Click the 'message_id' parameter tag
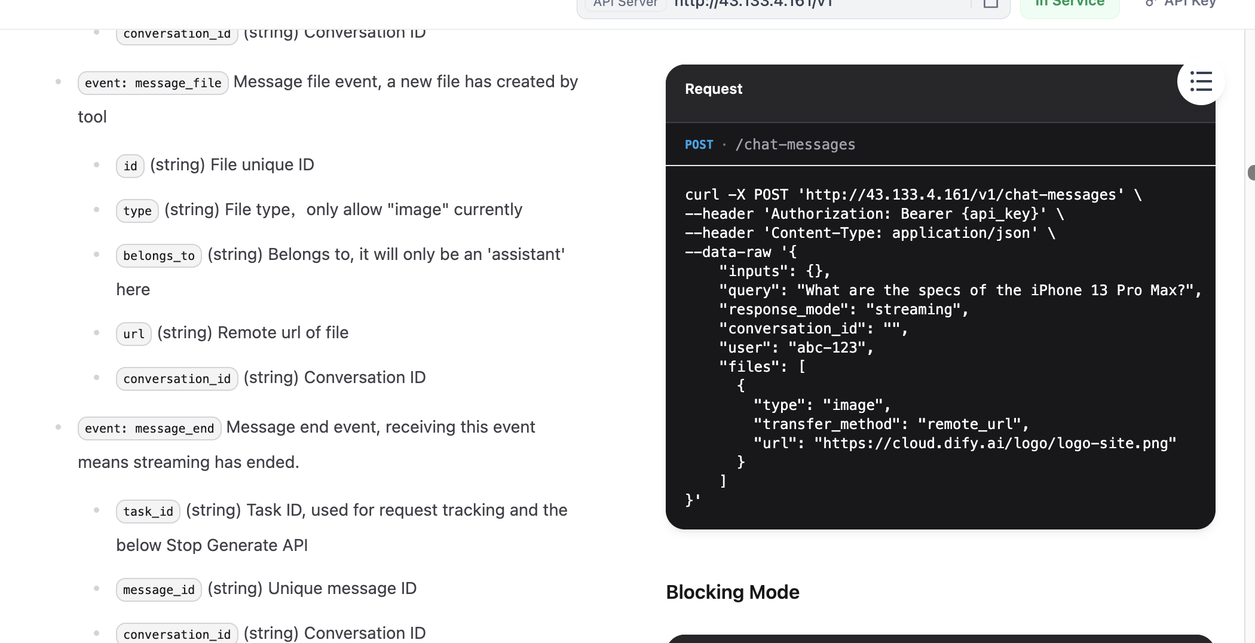Screen dimensions: 1255x643 pyautogui.click(x=159, y=590)
